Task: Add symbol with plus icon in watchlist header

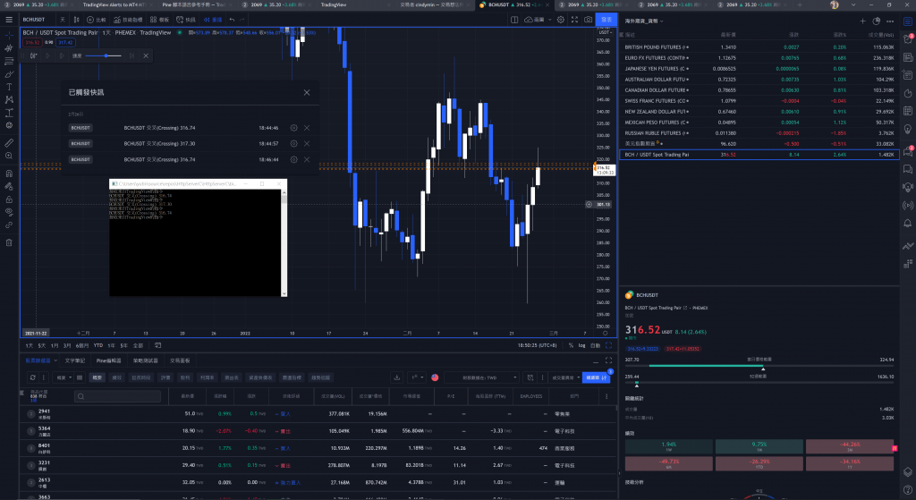Action: coord(862,21)
